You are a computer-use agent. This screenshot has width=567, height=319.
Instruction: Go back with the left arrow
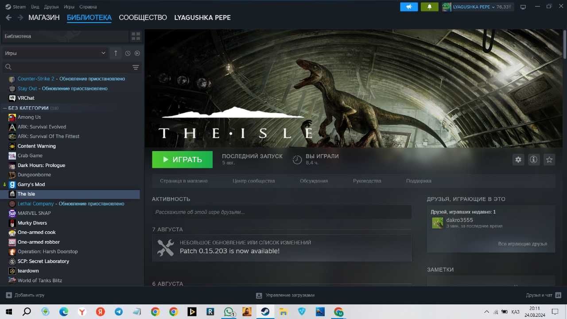(8, 18)
